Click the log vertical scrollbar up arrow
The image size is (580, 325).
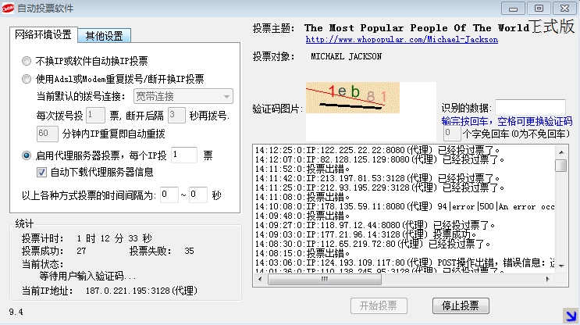pyautogui.click(x=561, y=152)
